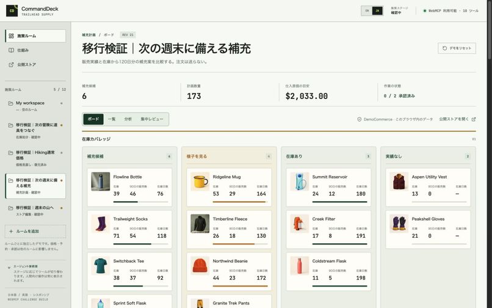Click the Trailweight Socks product image
Screen dimensions: 492x308
(100, 224)
